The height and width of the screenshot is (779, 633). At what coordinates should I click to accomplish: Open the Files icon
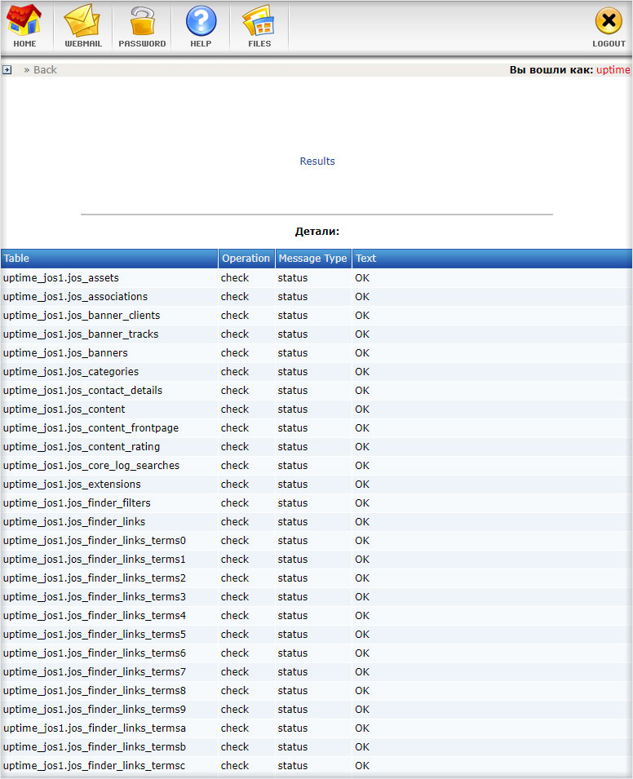(259, 21)
